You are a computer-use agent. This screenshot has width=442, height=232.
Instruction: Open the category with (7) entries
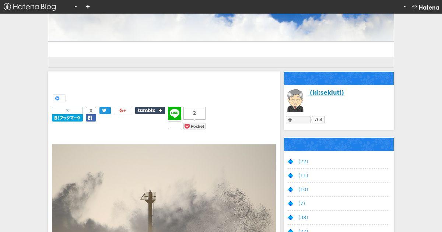pos(302,204)
